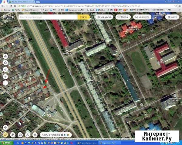
Task: Open the Сервисы bookmark
Action: pyautogui.click(x=6, y=10)
